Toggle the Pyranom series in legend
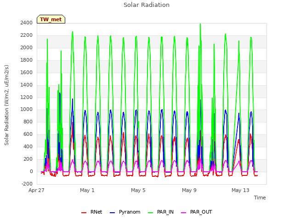 pyautogui.click(x=125, y=212)
